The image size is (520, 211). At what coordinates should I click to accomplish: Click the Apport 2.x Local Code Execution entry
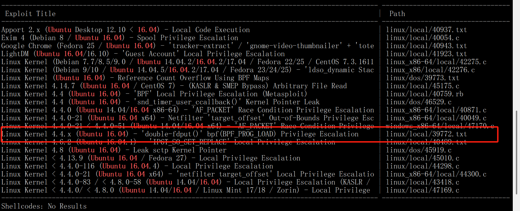pos(125,30)
